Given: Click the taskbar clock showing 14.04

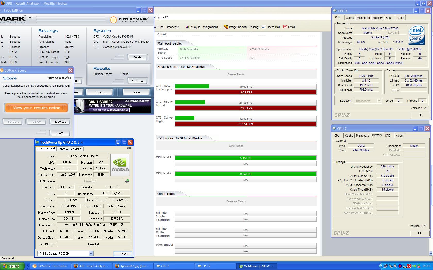Looking at the screenshot, I should [426, 266].
